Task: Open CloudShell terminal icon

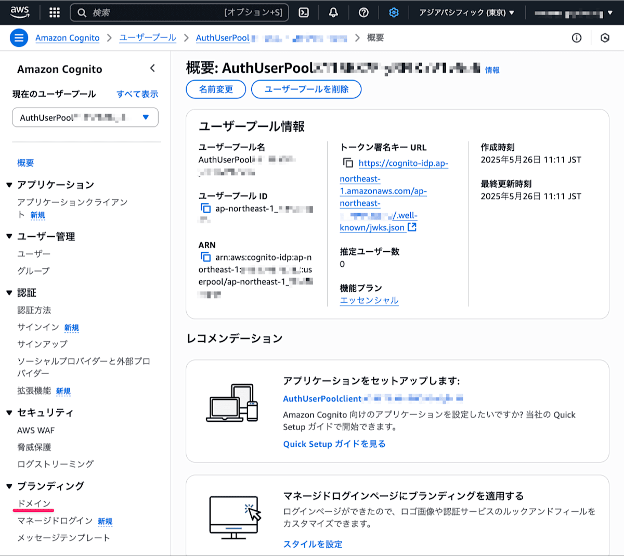Action: (x=304, y=12)
